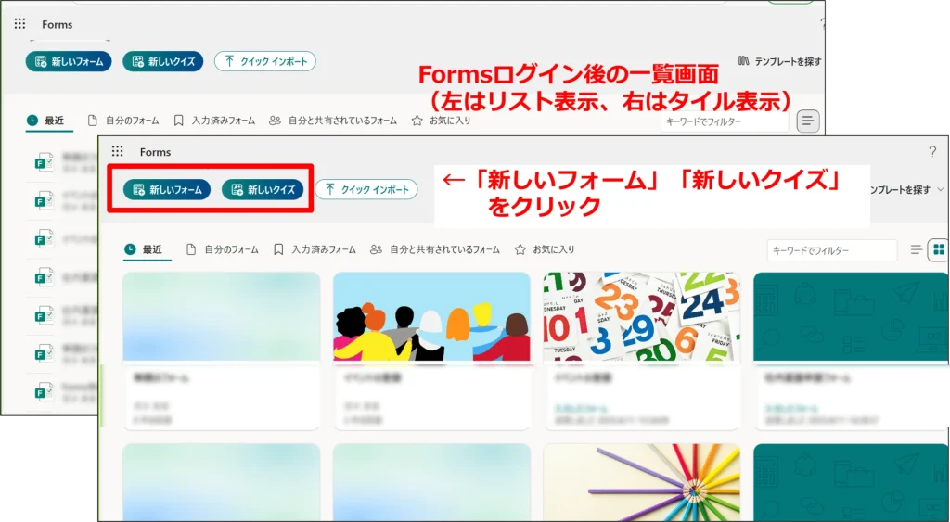The width and height of the screenshot is (950, 522).
Task: Open テンプレートを探す in the back window
Action: (x=780, y=61)
